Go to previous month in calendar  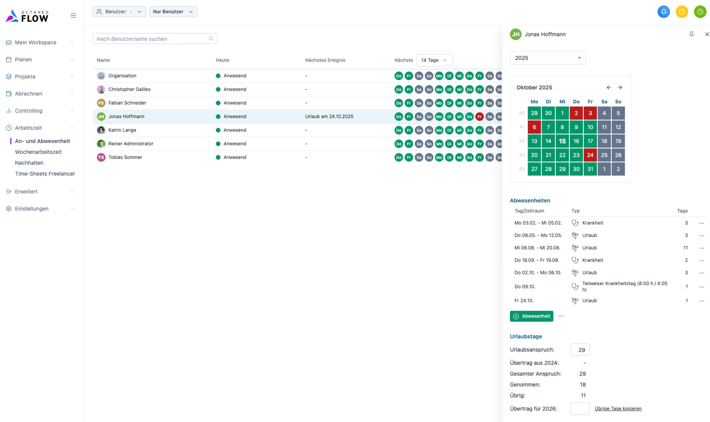coord(609,87)
